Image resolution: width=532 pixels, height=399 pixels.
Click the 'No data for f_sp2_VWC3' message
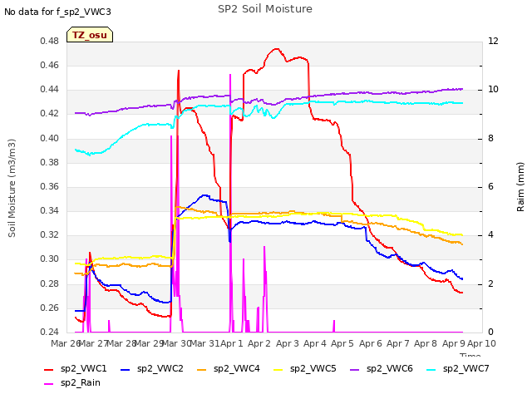57,12
